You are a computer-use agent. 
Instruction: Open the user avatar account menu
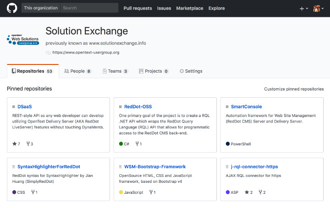click(x=319, y=9)
